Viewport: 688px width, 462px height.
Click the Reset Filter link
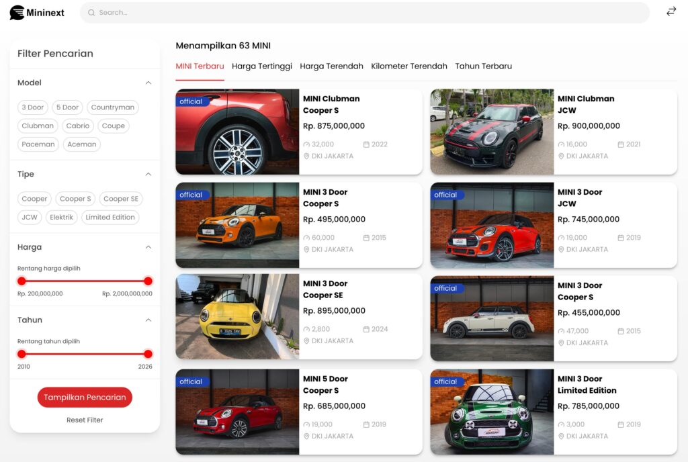click(85, 420)
